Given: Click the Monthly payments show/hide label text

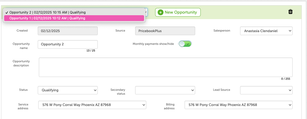Looking at the screenshot, I should click(153, 44).
